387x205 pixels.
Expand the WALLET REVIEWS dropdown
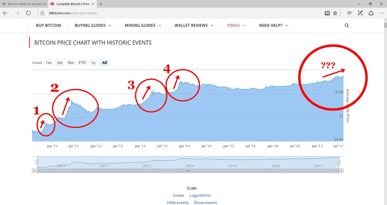[194, 25]
